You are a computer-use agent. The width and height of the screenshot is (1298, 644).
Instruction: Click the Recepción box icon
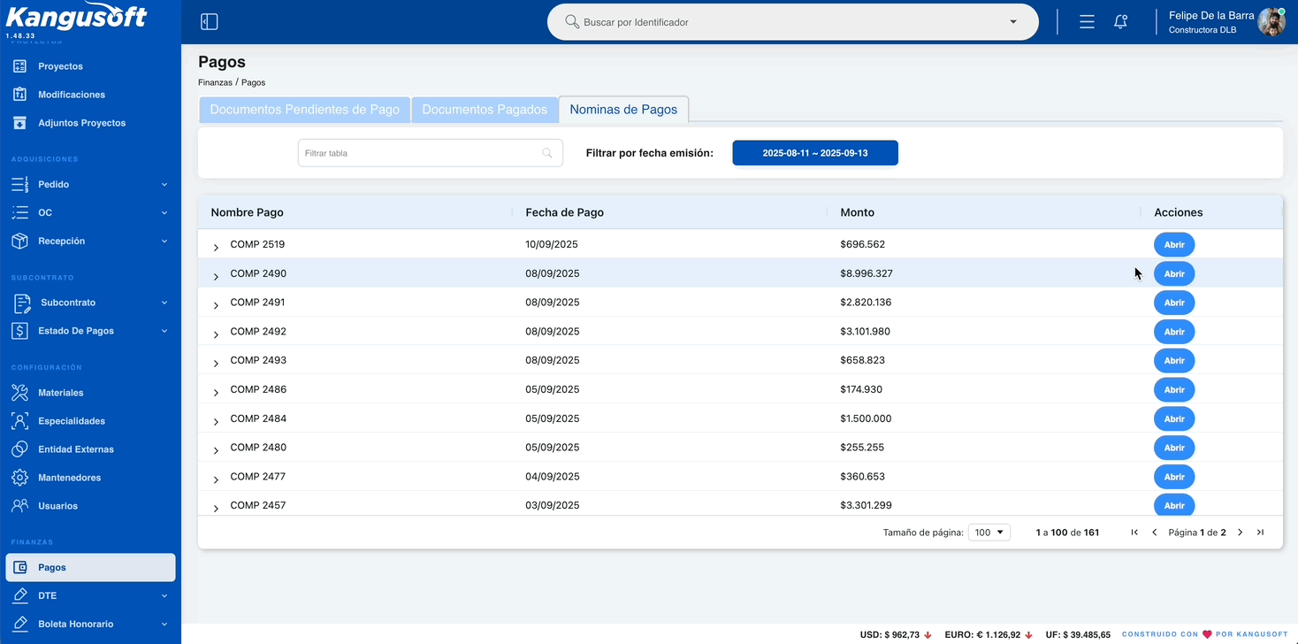click(19, 241)
